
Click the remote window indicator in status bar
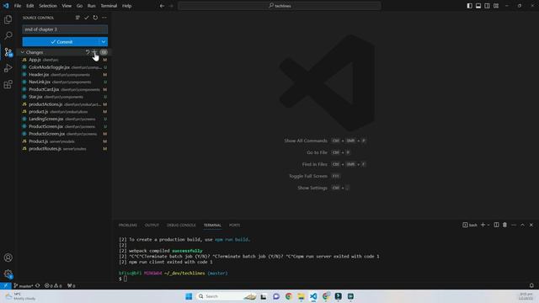[6, 286]
